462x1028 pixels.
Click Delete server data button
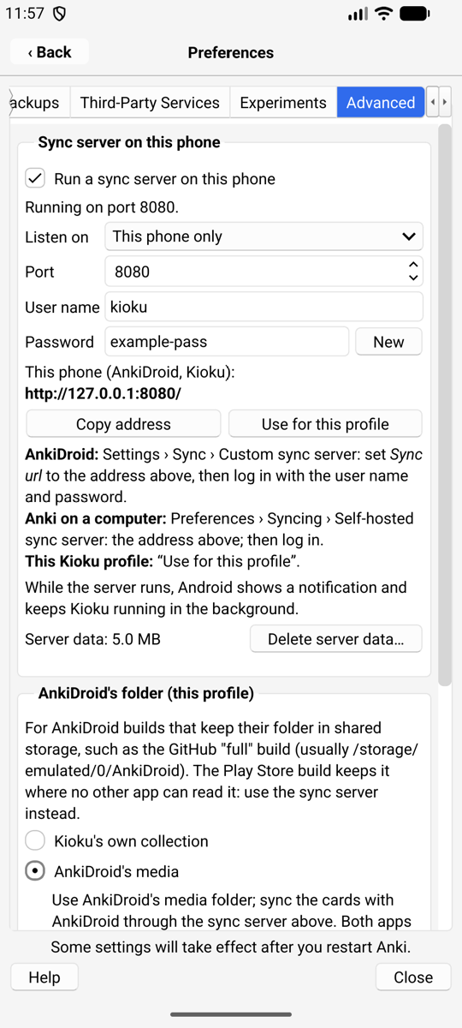pos(336,639)
